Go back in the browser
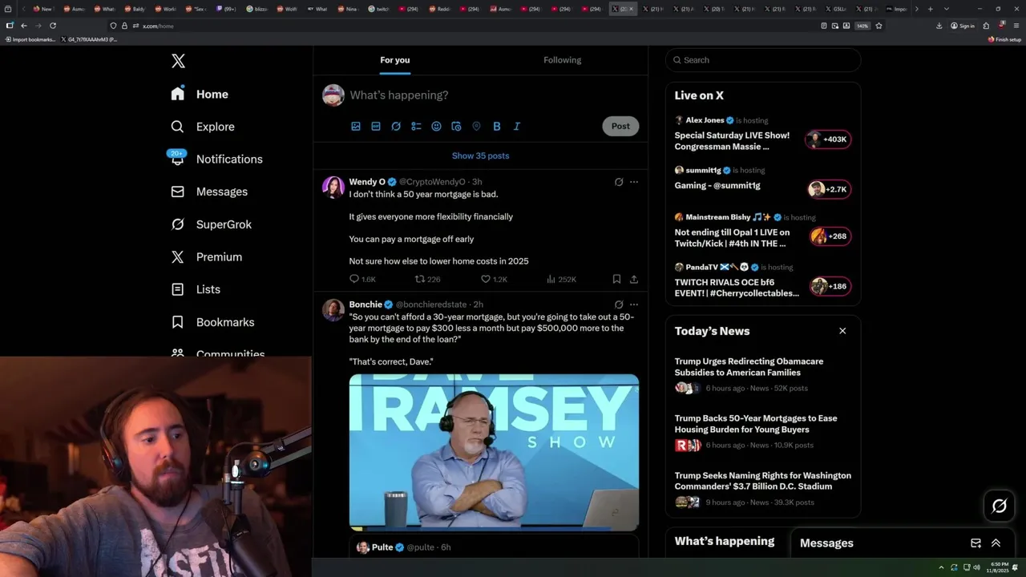The height and width of the screenshot is (577, 1026). pyautogui.click(x=23, y=26)
